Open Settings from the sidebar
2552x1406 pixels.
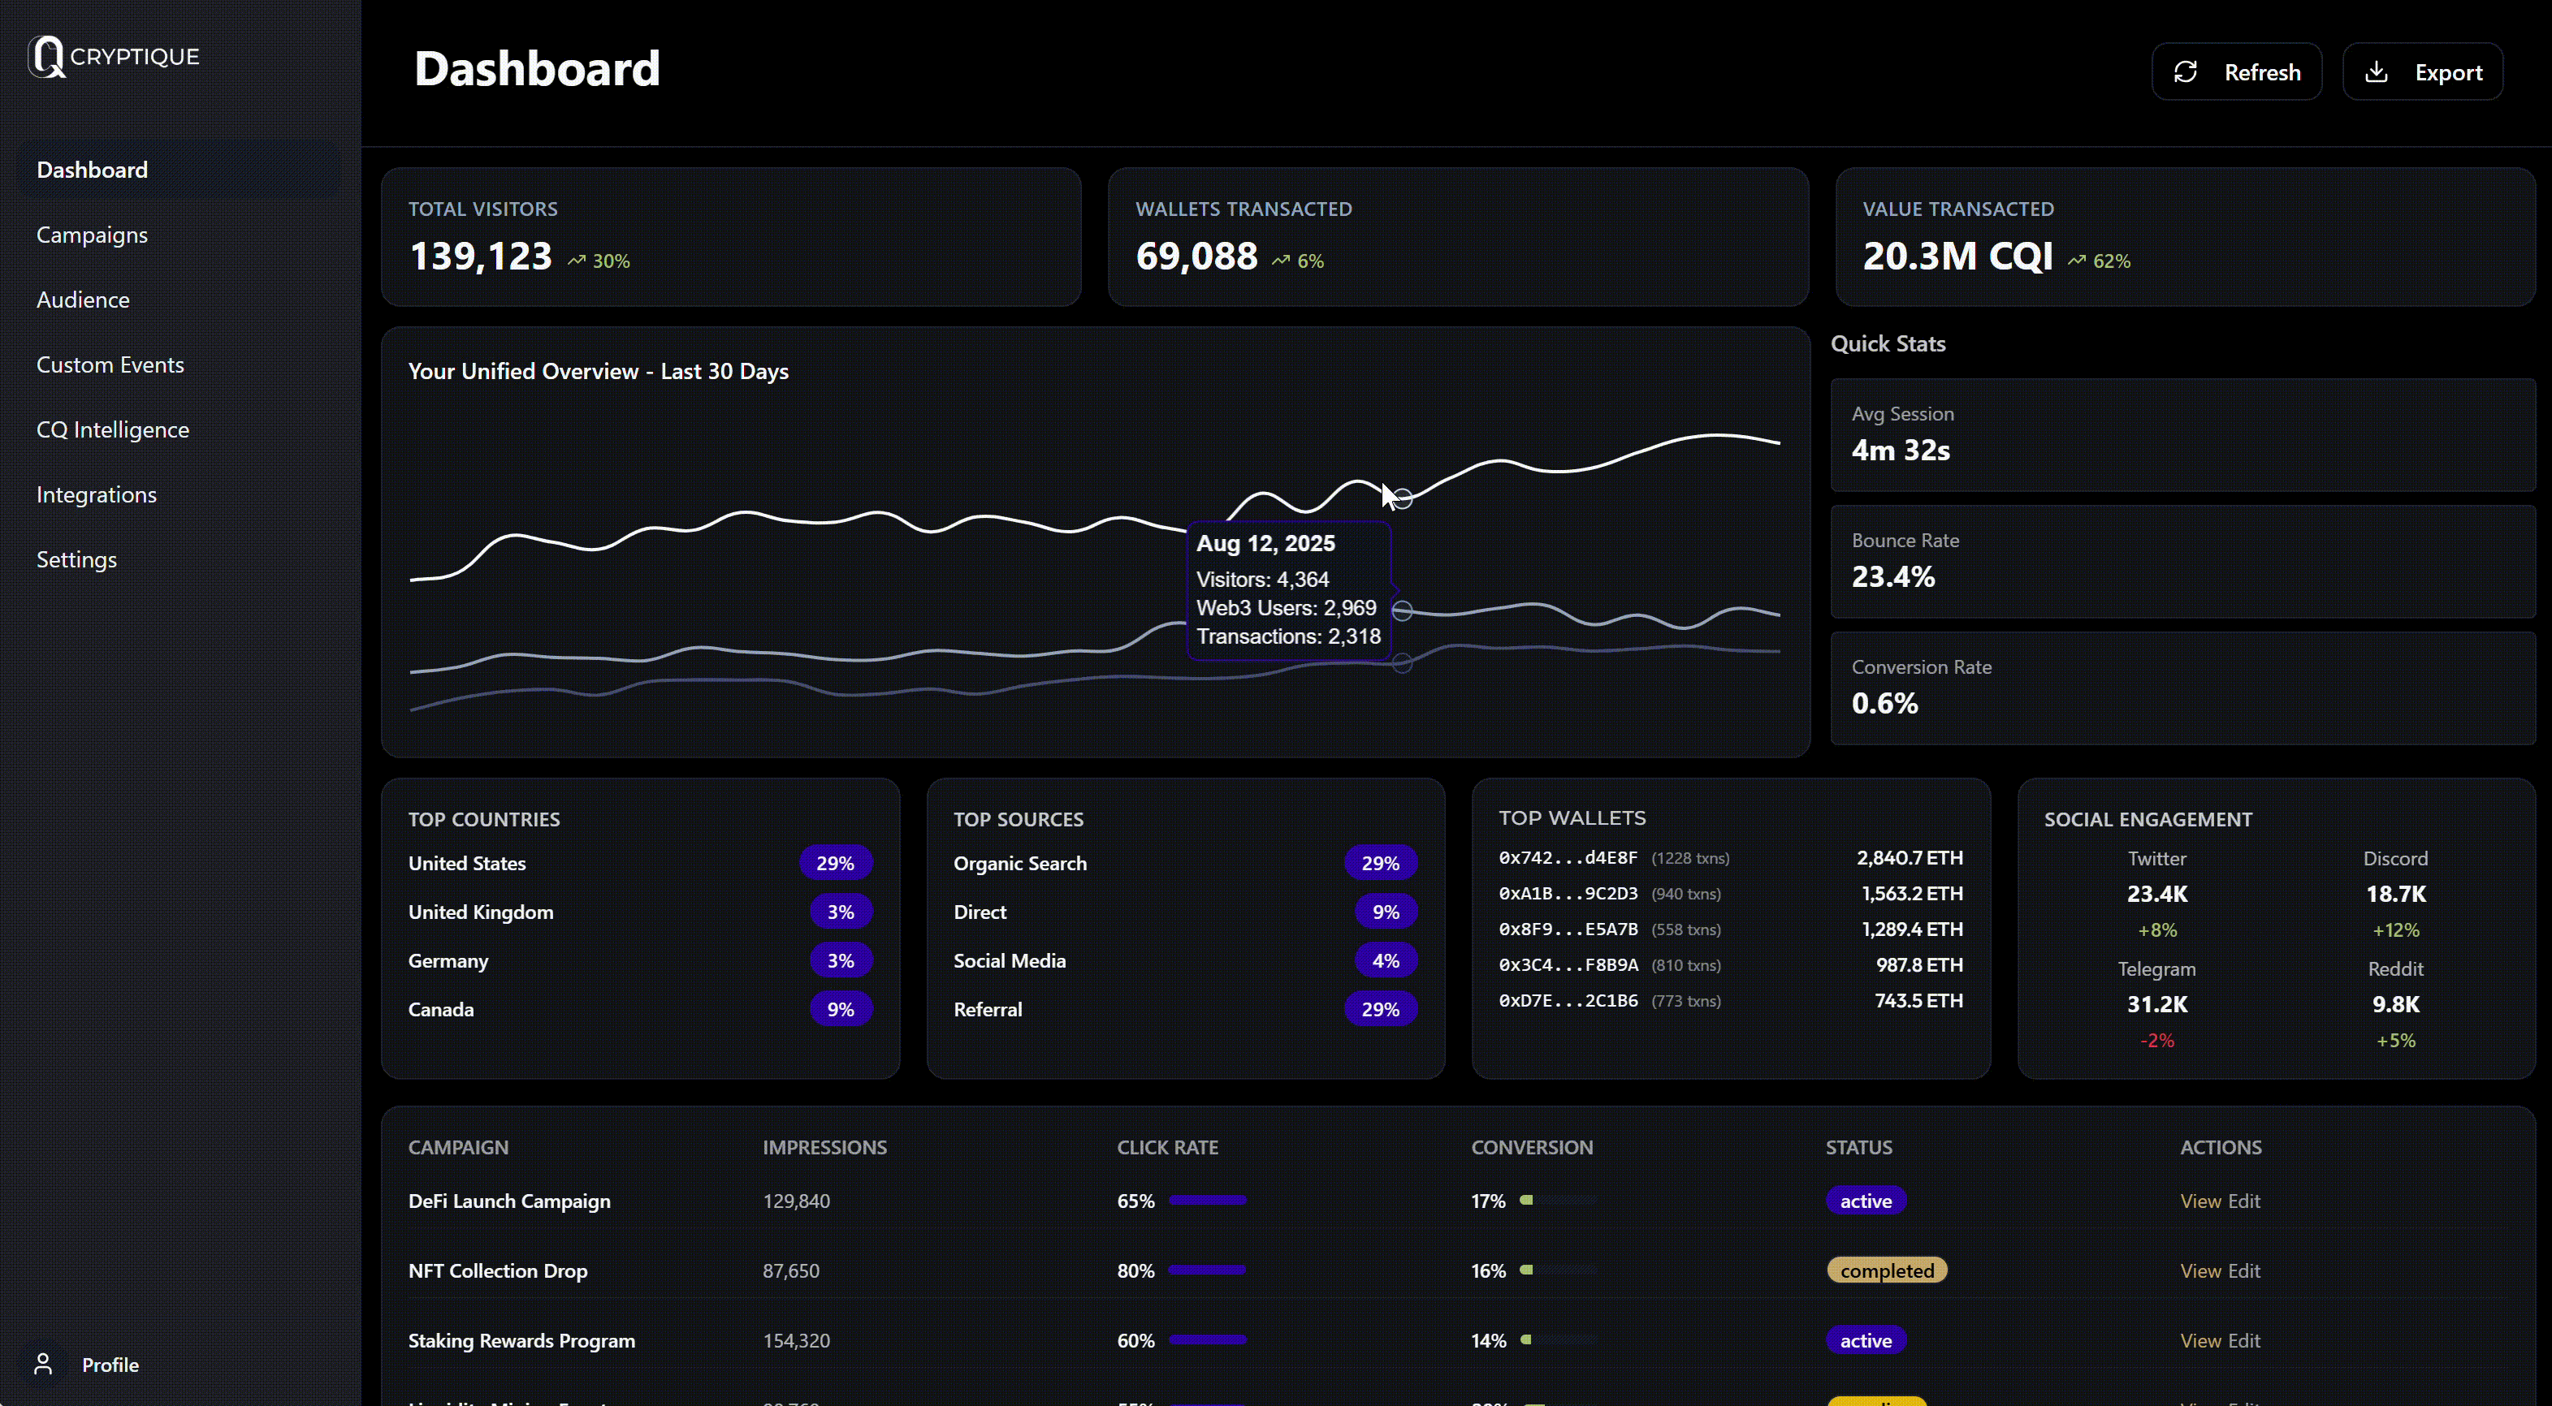pos(76,559)
